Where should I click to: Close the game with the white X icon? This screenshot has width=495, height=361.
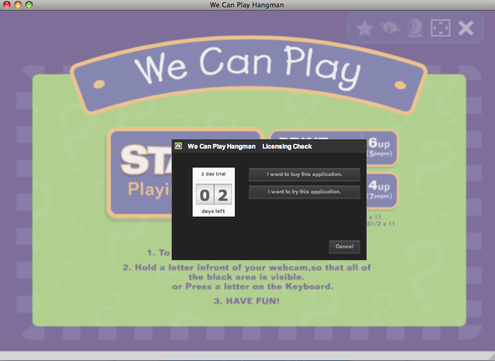[466, 28]
